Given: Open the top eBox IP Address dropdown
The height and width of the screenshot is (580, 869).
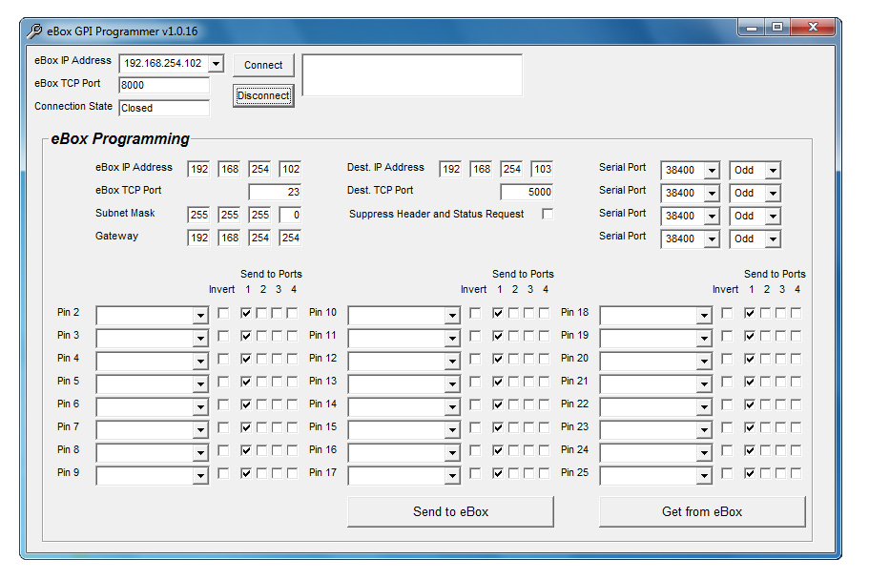Looking at the screenshot, I should pyautogui.click(x=217, y=63).
